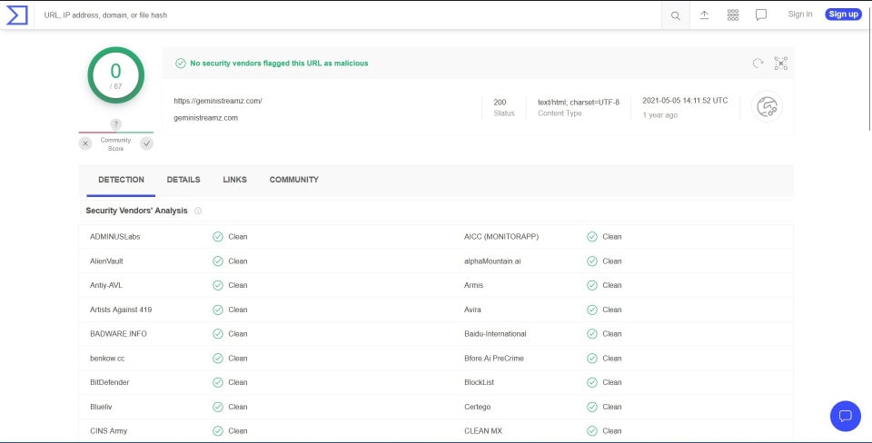Screen dimensions: 872x443
Task: Open the COMMUNITY tab
Action: click(x=294, y=180)
